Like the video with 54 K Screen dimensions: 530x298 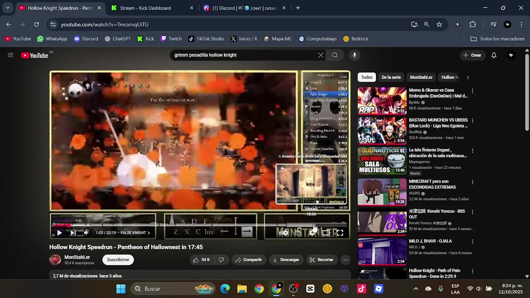201,260
